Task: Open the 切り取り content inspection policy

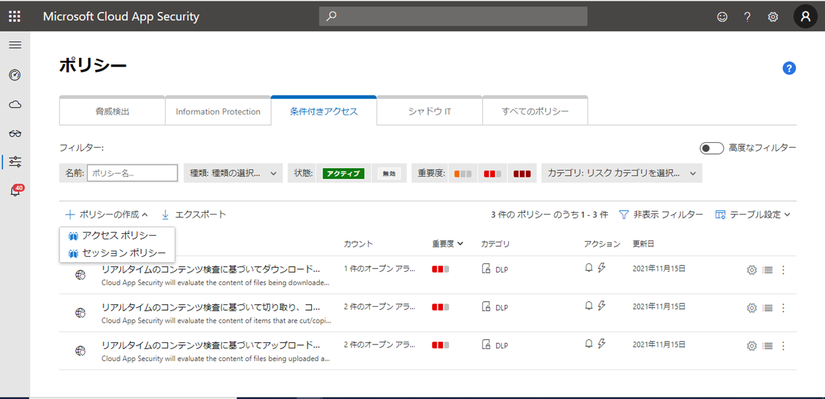Action: (x=211, y=307)
